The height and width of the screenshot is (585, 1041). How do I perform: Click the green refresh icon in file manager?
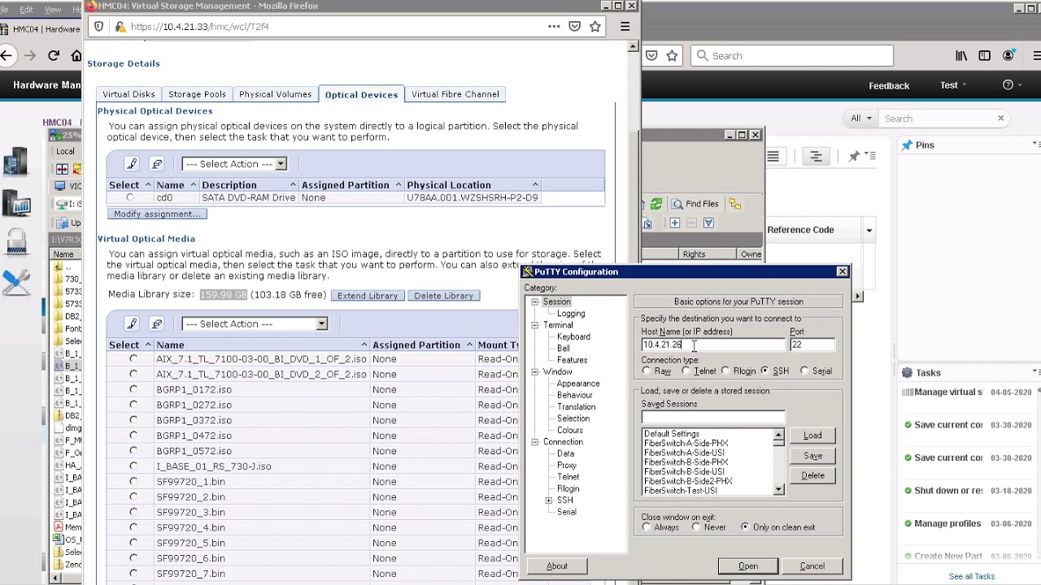656,204
